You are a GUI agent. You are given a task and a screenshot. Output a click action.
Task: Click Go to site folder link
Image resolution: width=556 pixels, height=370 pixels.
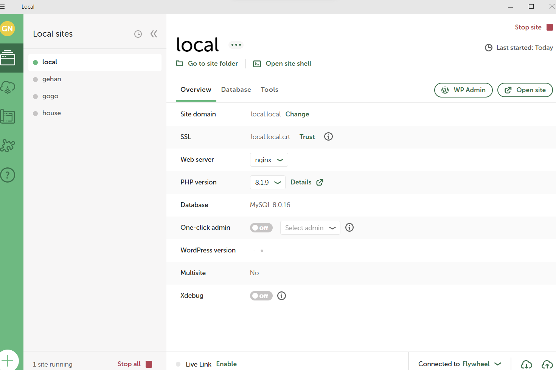[207, 63]
